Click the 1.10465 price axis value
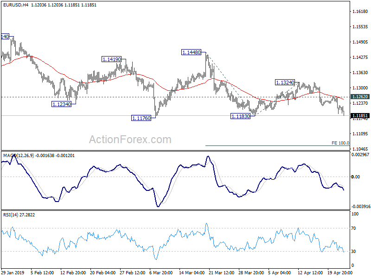The image size is (371, 278). click(360, 149)
